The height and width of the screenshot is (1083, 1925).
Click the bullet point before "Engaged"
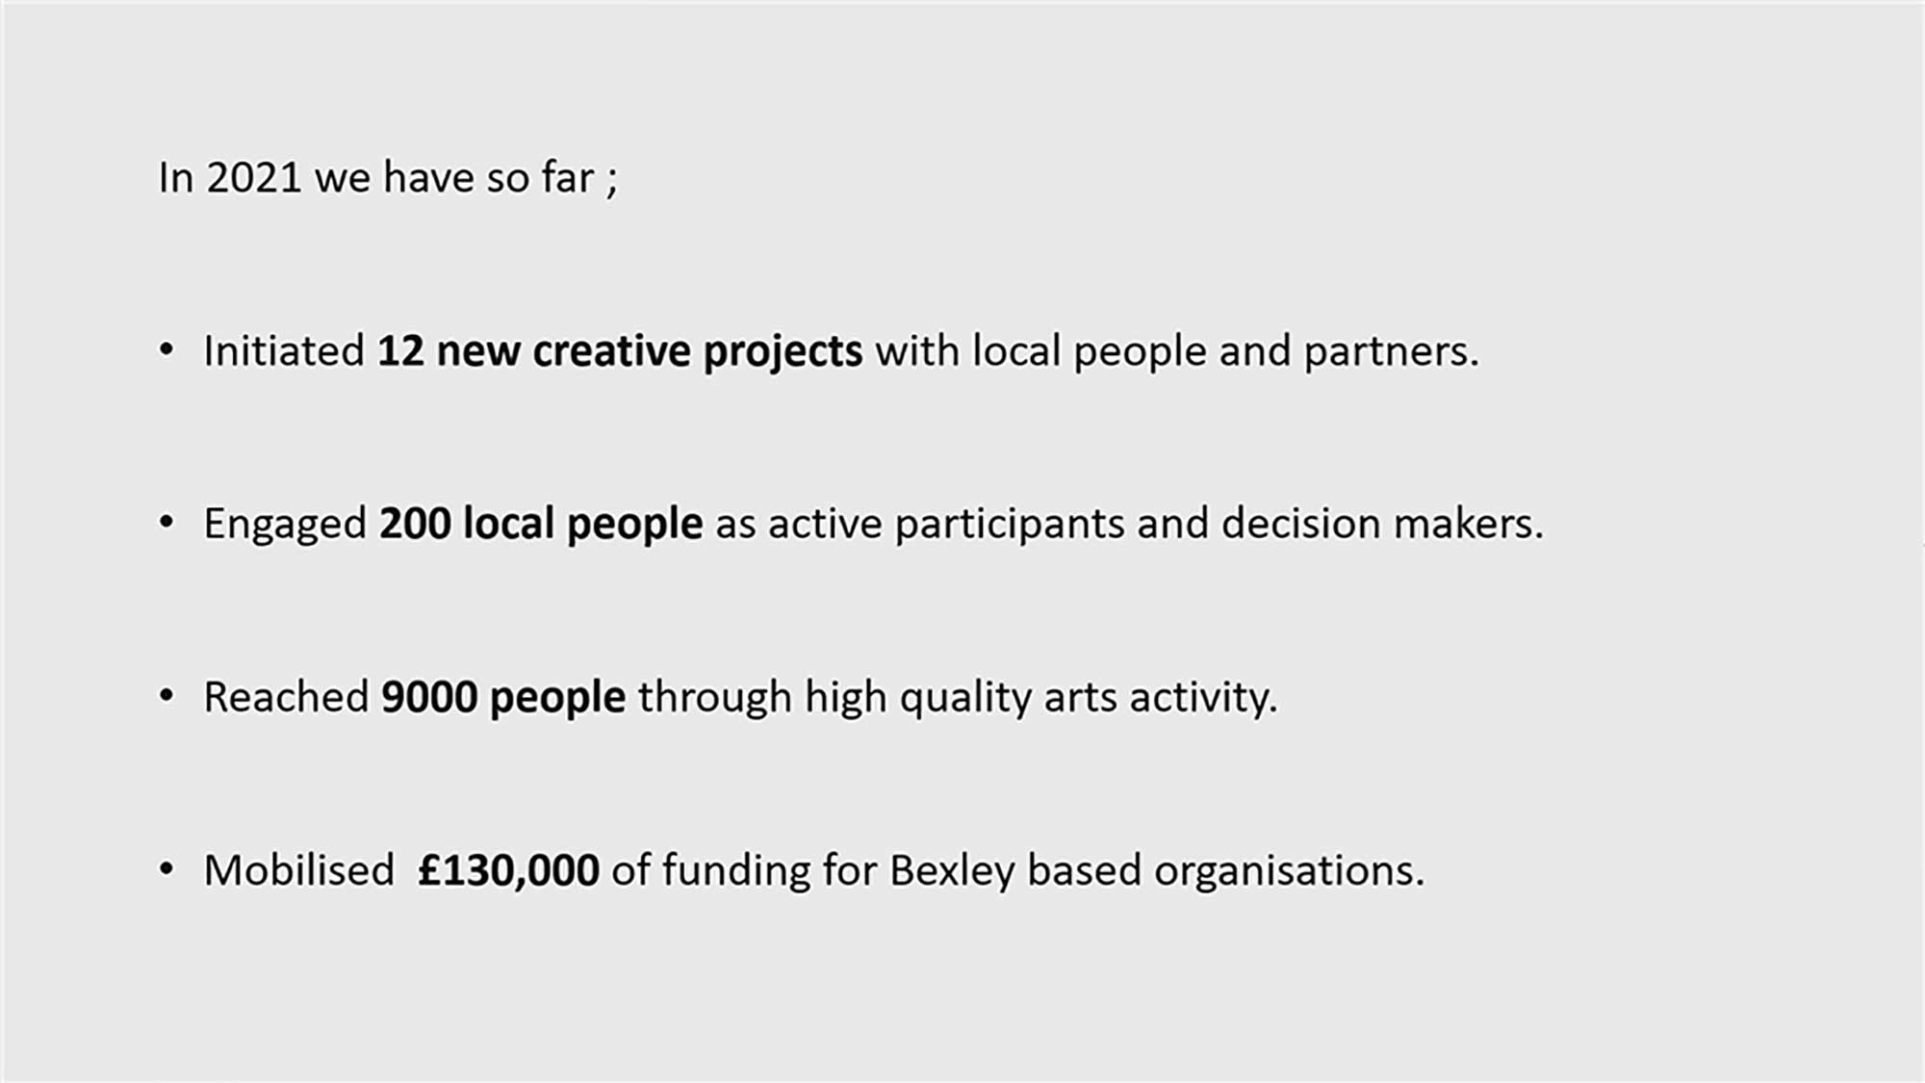(167, 523)
